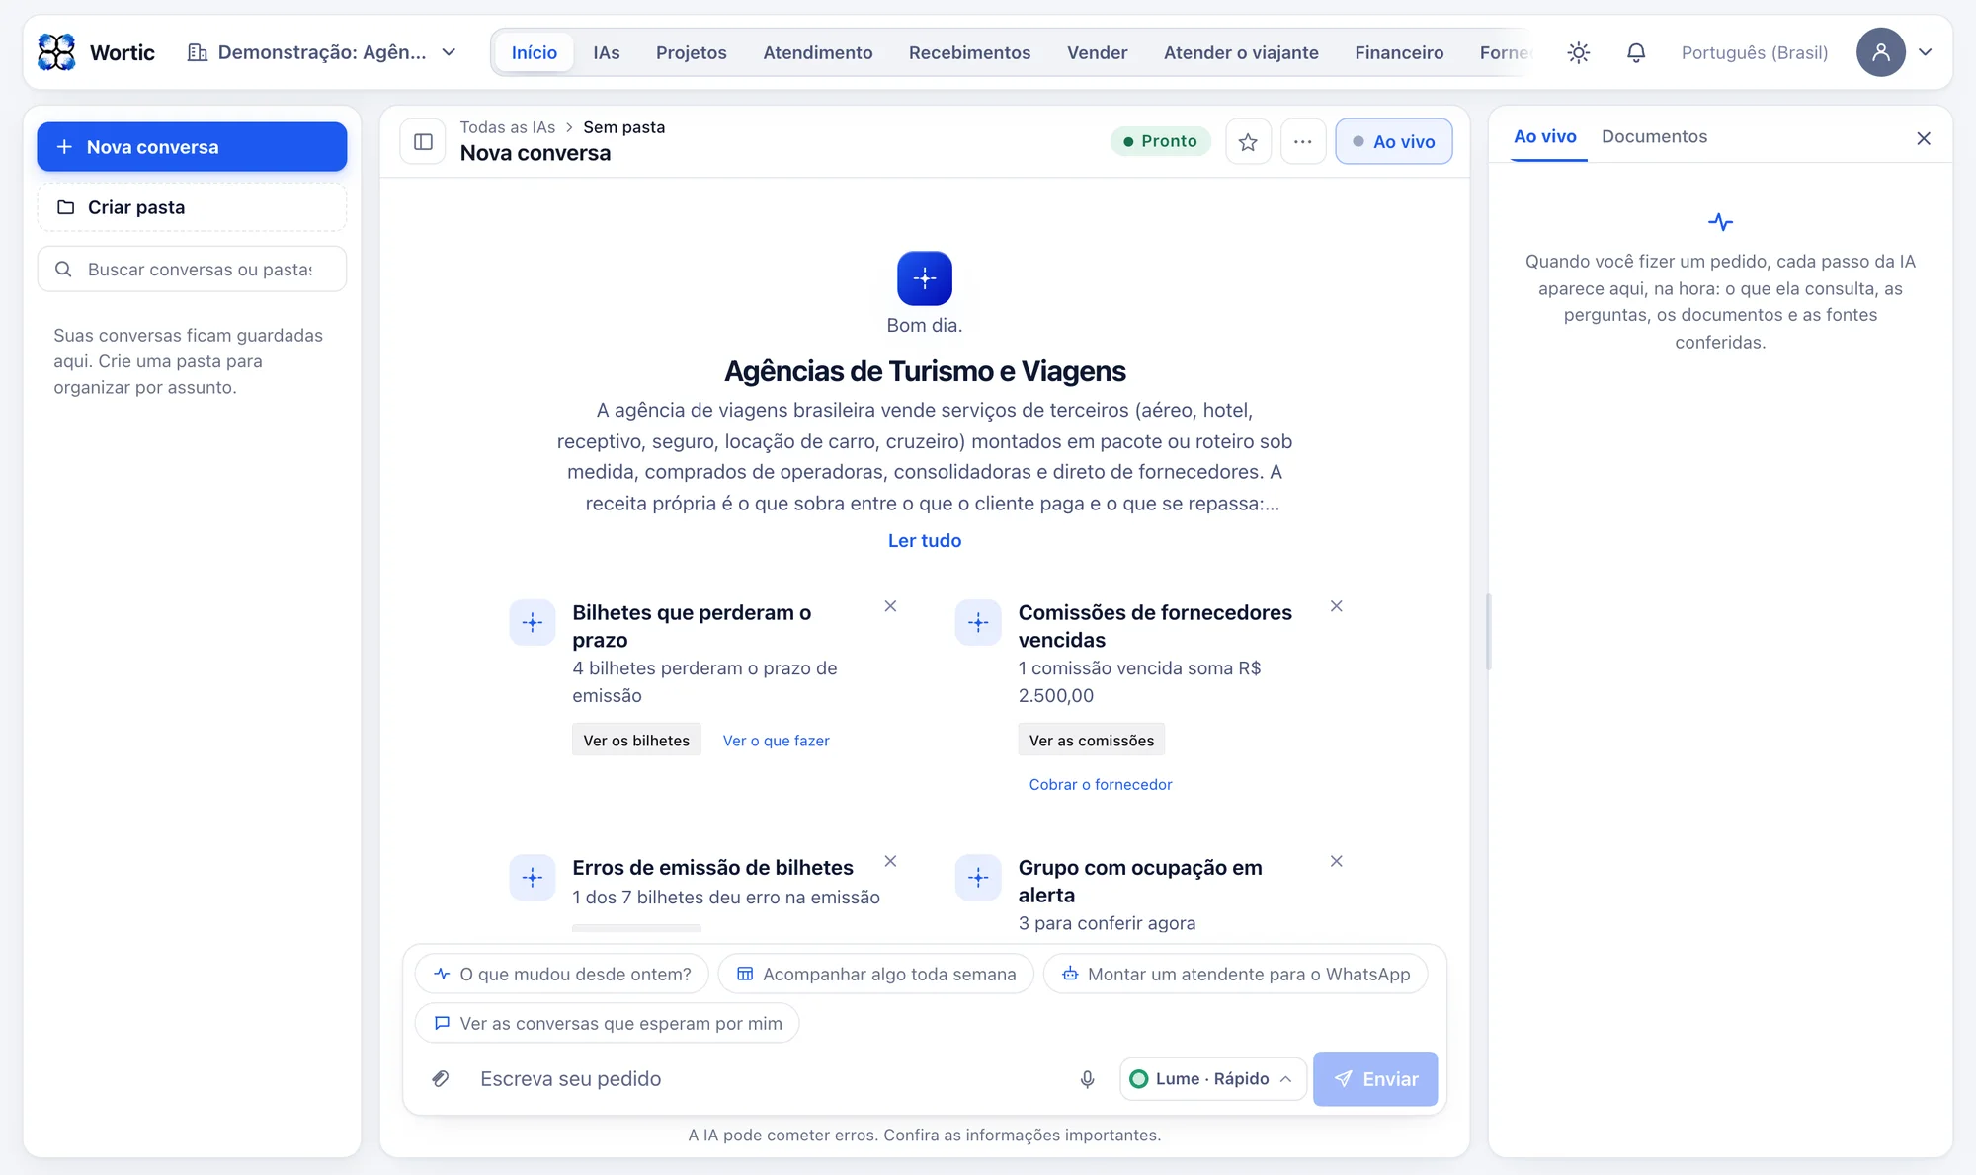Select the Ao vivo tab in right panel
Viewport: 1976px width, 1175px height.
(x=1545, y=136)
